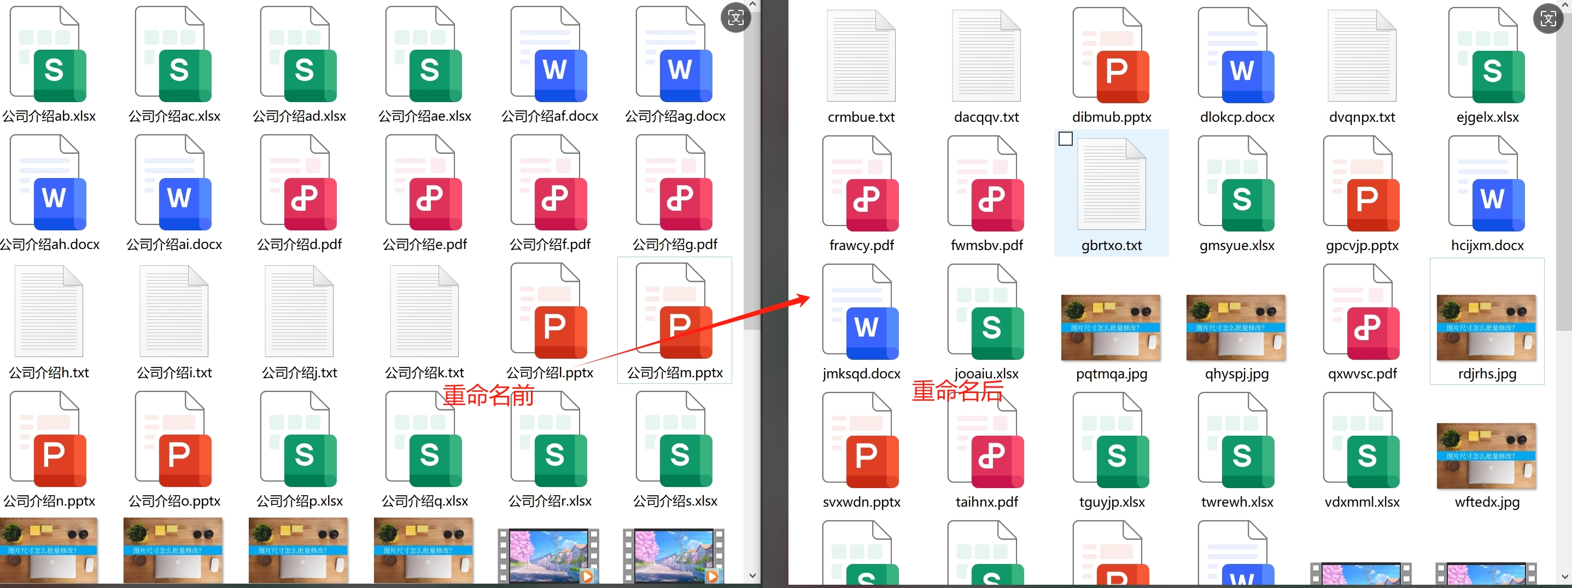
Task: Select the 公司介绍e.pdf file icon
Action: coord(424,182)
